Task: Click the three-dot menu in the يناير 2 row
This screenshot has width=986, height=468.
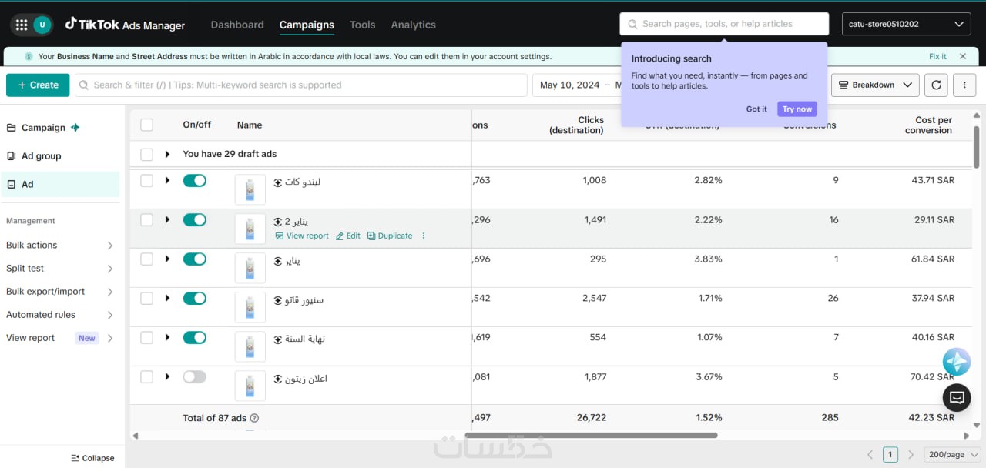Action: point(424,236)
